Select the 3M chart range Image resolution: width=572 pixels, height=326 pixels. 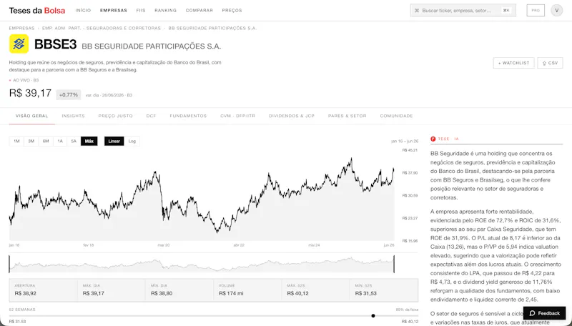(x=31, y=141)
